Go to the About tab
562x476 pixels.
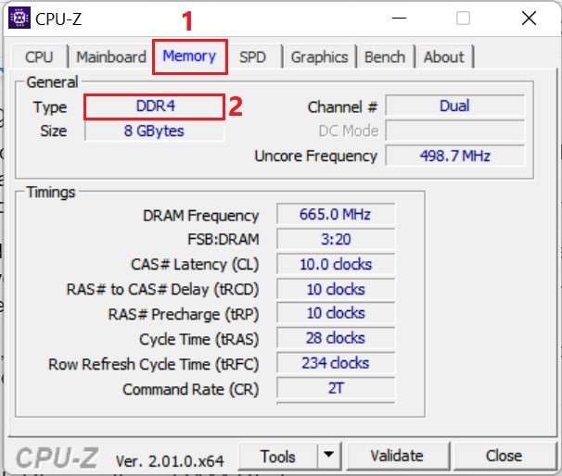(x=443, y=56)
